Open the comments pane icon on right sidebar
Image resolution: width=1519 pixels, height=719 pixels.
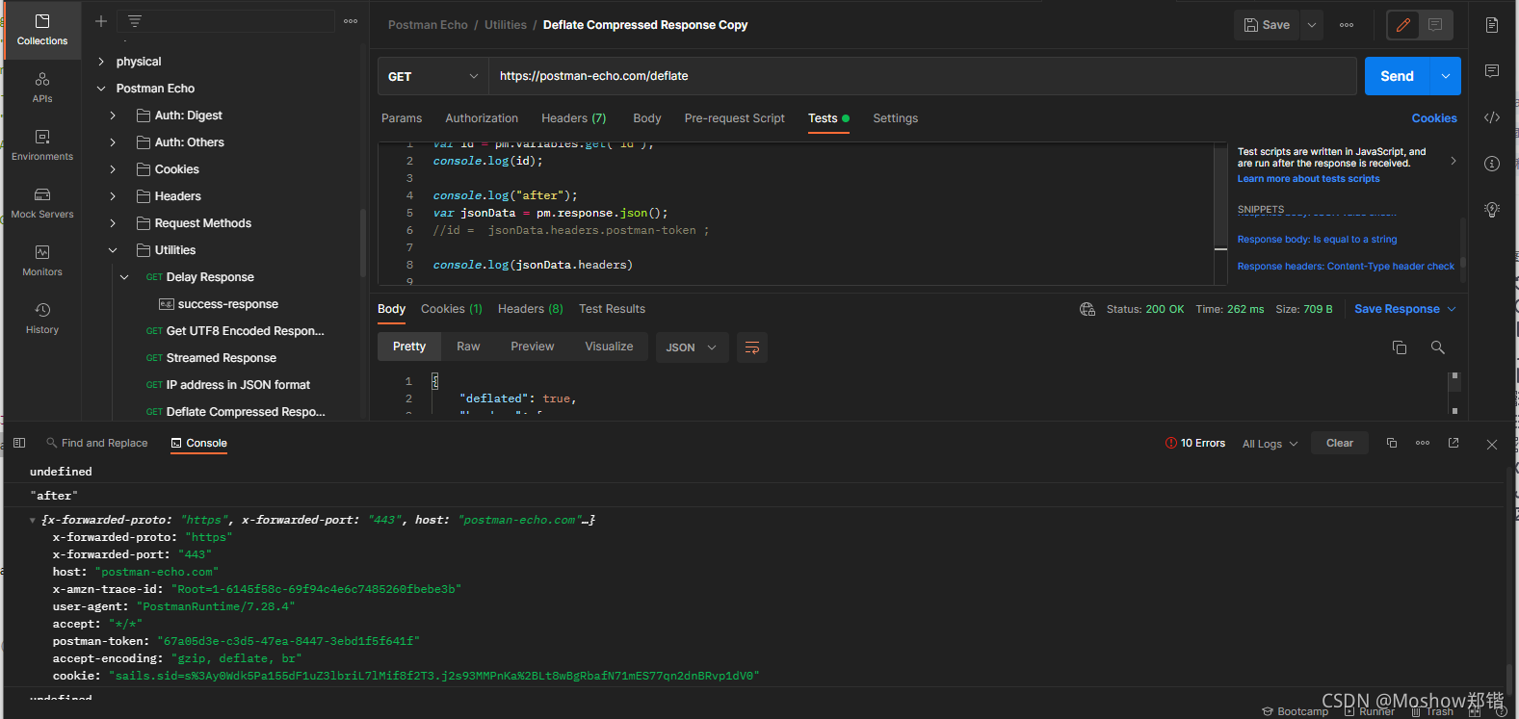tap(1492, 71)
